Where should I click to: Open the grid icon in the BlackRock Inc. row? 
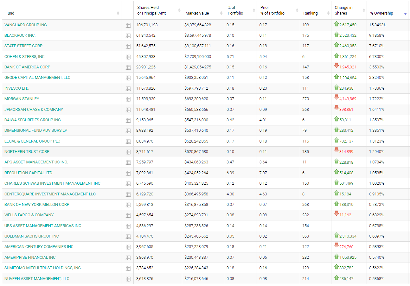pos(128,36)
